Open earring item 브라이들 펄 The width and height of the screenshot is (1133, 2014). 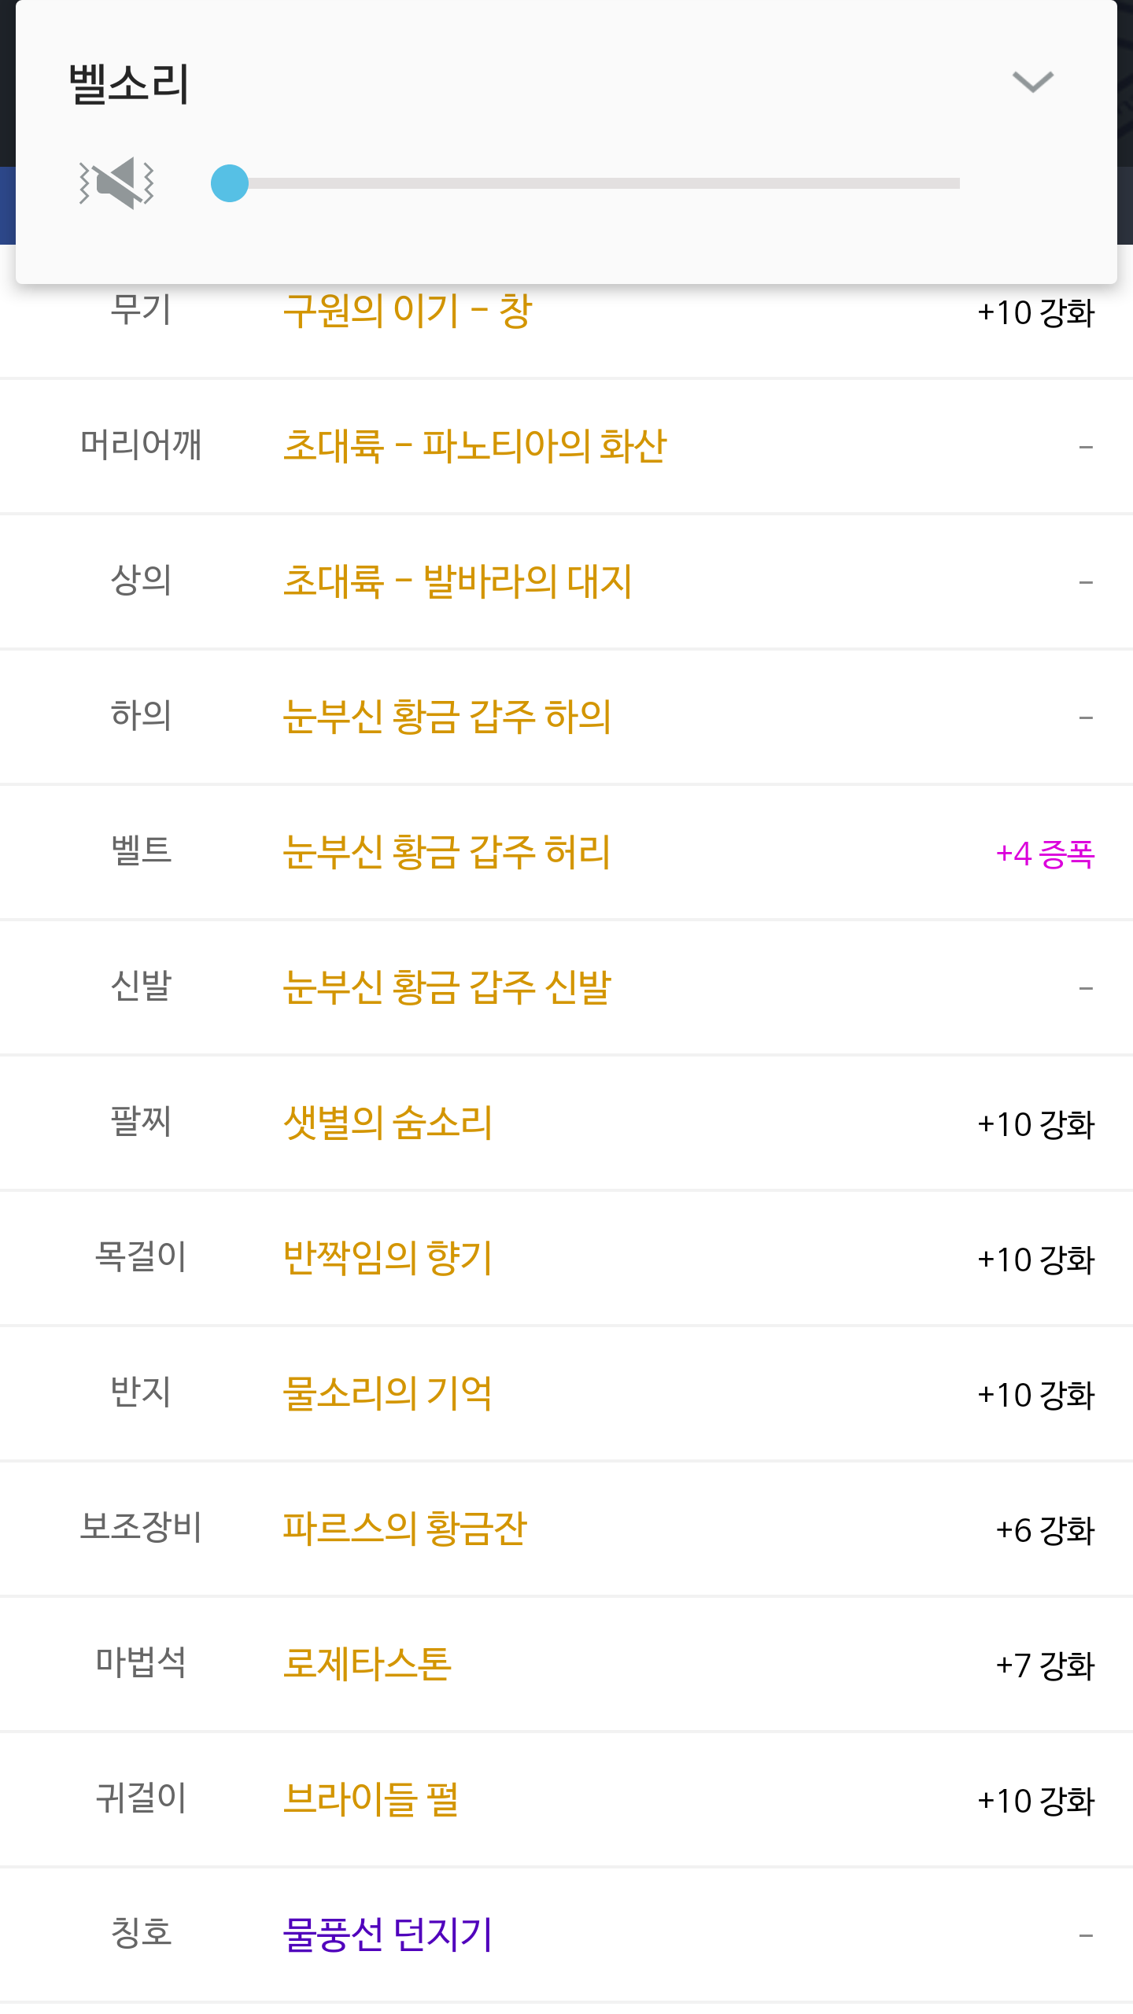pyautogui.click(x=370, y=1799)
